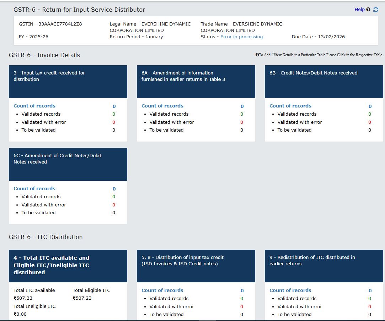
Task: Open table 6B Credit Notes/Debit Notes received tile
Action: pyautogui.click(x=324, y=82)
